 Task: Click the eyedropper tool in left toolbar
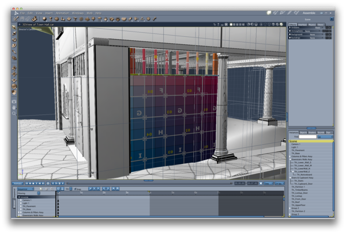click(x=14, y=52)
